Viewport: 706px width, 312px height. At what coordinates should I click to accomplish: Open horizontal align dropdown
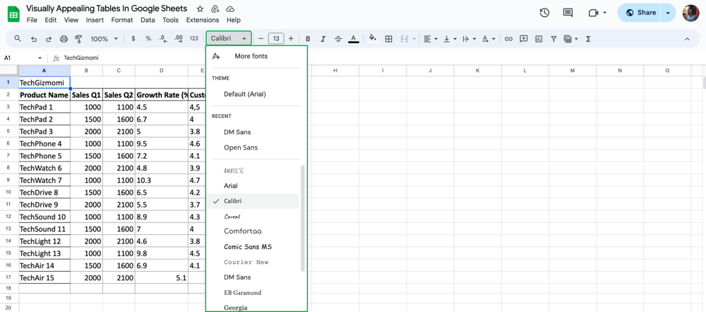point(430,39)
